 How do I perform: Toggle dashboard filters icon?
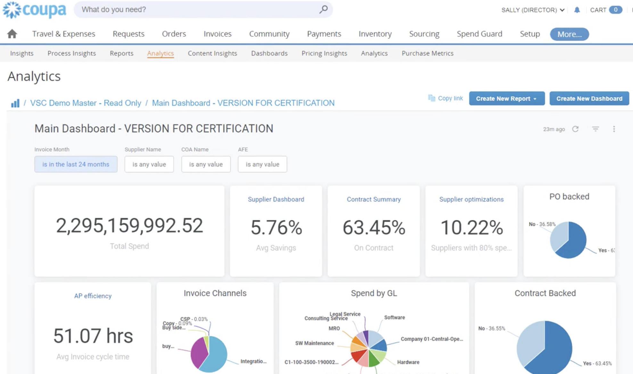[x=595, y=129]
